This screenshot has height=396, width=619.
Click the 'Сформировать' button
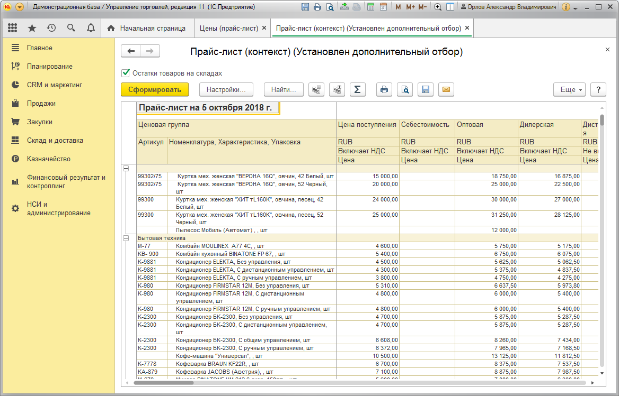coord(155,90)
